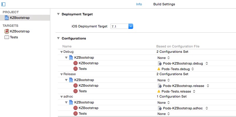
Task: Click the warning icon beside Pods-Tests.debug
Action: pyautogui.click(x=159, y=69)
